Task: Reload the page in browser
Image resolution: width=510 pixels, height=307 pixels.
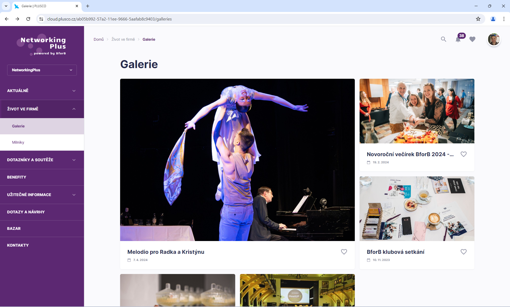Action: 28,19
